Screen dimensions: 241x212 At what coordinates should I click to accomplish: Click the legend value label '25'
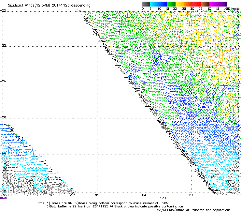tap(184, 9)
